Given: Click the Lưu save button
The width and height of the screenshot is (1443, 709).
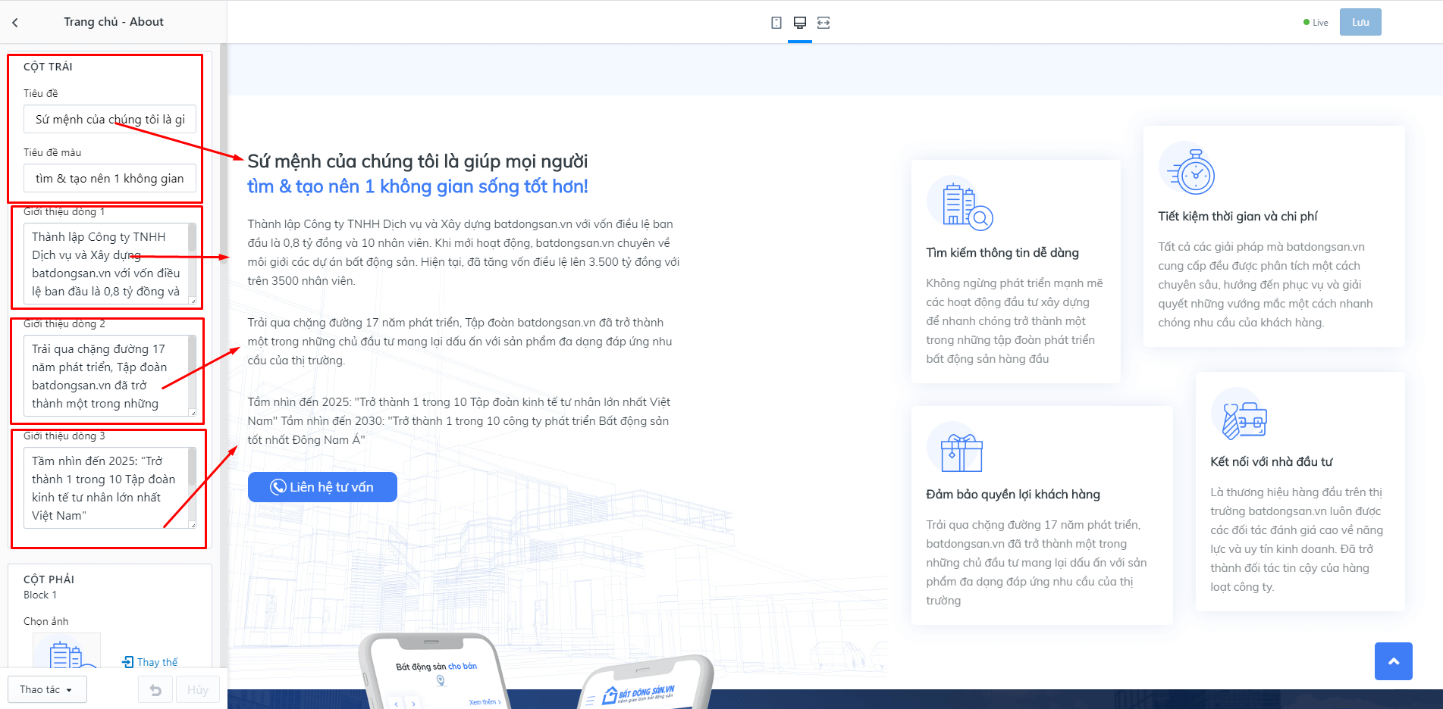Looking at the screenshot, I should coord(1360,23).
